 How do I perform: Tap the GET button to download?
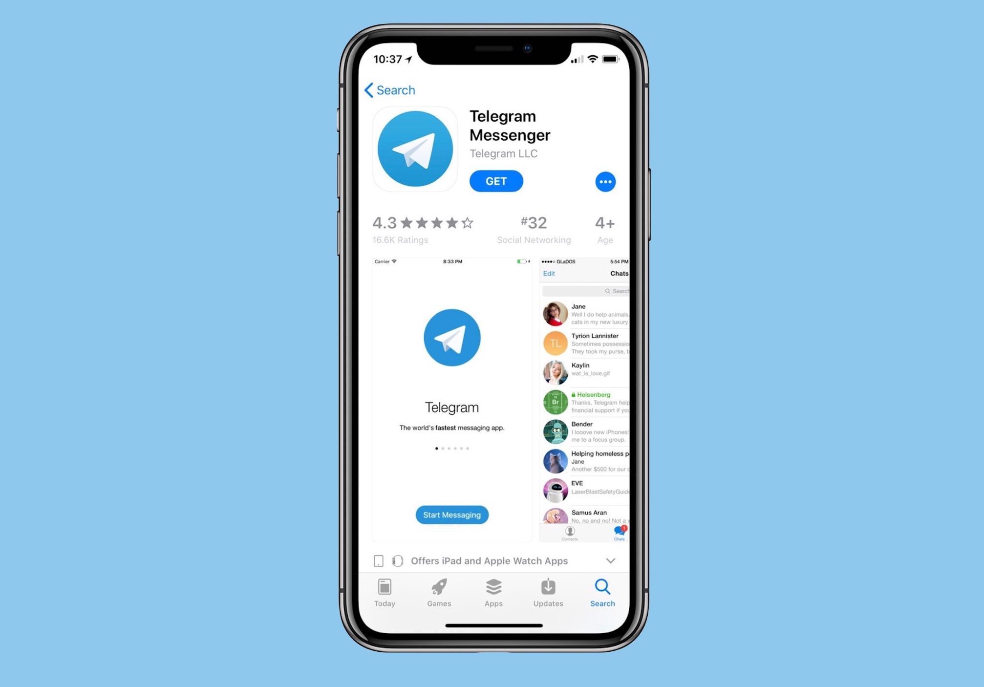(496, 181)
